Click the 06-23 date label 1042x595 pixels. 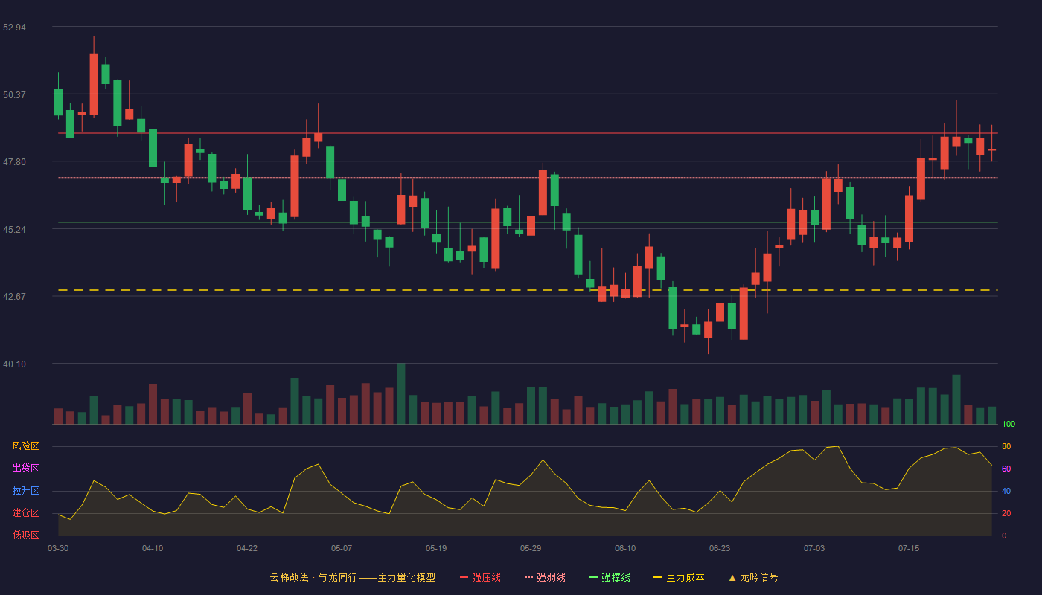(720, 548)
